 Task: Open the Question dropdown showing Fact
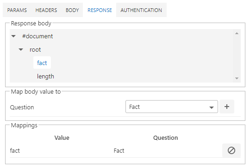tap(172, 107)
